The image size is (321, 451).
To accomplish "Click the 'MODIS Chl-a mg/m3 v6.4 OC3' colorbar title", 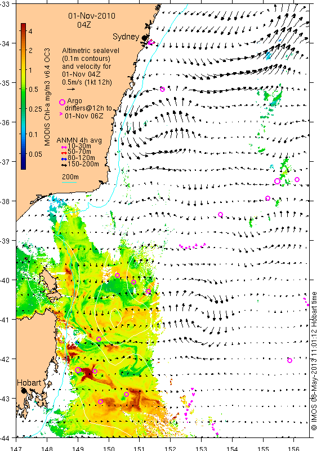I will (x=47, y=96).
